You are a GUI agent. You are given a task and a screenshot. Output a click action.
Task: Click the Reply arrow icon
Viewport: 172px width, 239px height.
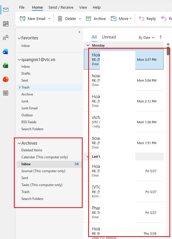pos(141,19)
